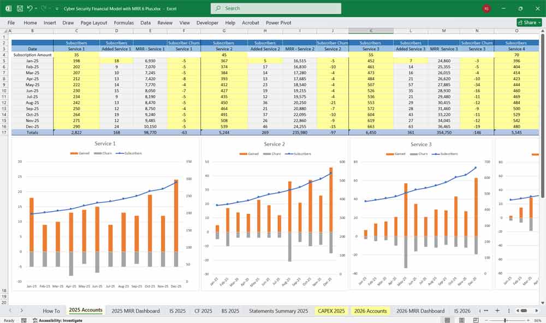Open the Customize Quick Access Toolbar arrow
Image resolution: width=546 pixels, height=323 pixels.
click(57, 9)
